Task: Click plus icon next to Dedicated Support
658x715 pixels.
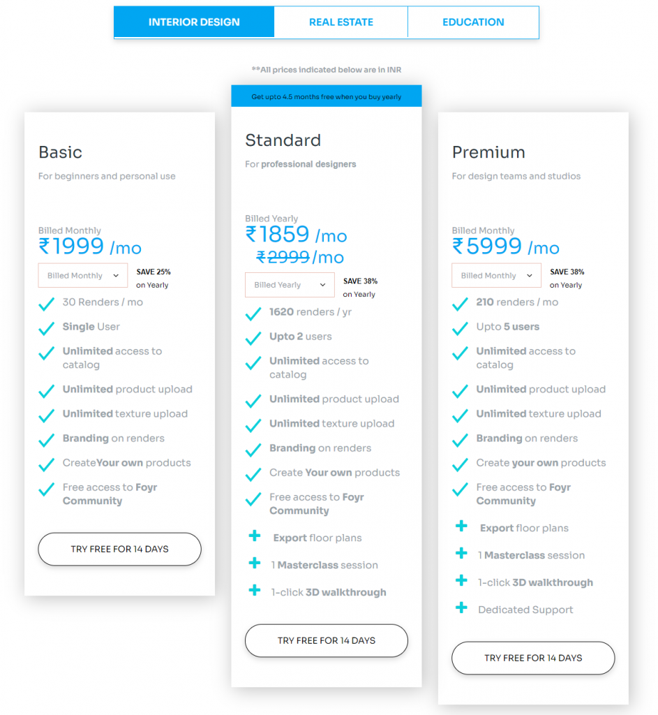Action: [x=461, y=608]
